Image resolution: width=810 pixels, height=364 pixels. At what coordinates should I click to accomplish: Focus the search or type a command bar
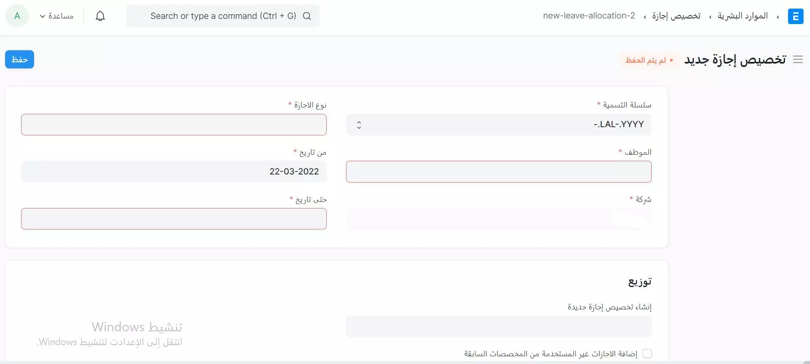click(x=223, y=16)
